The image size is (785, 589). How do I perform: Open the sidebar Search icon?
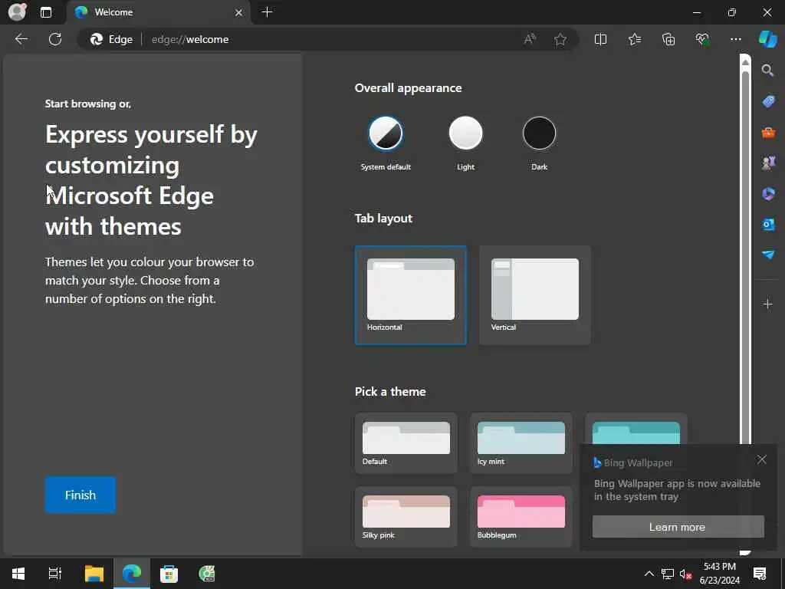coord(768,71)
